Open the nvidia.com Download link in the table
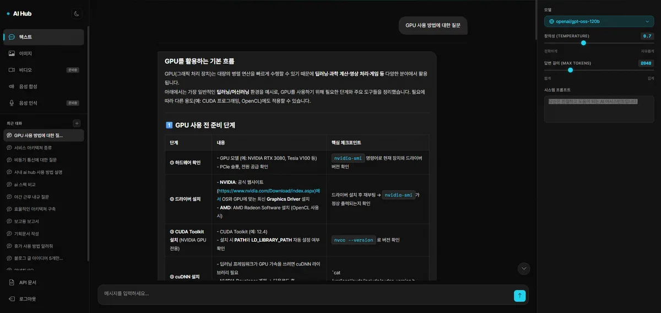The height and width of the screenshot is (313, 661). point(268,190)
